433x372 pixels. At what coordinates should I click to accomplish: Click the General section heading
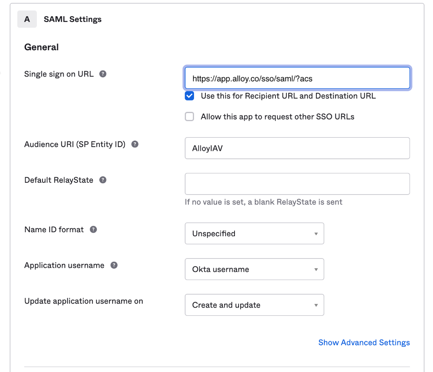41,47
